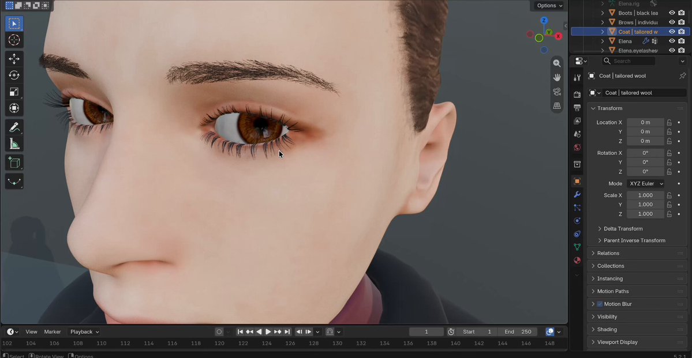Hide the Coat object in viewport
The height and width of the screenshot is (358, 692).
tap(672, 32)
